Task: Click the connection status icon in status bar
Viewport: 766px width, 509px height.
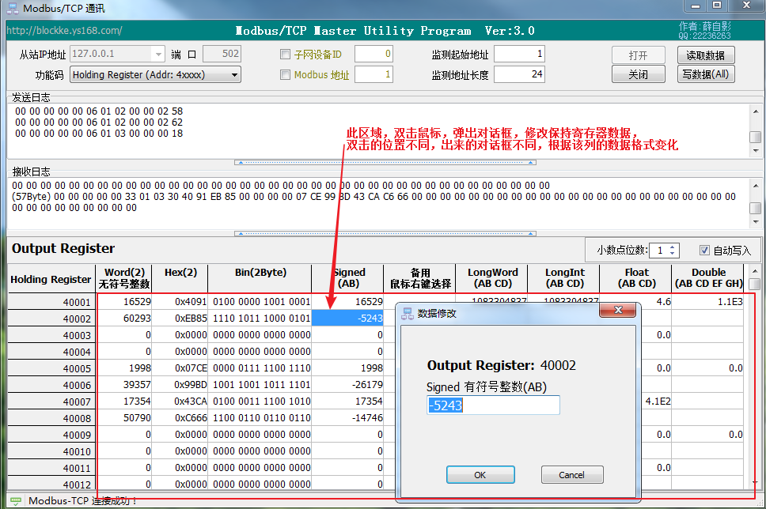Action: coord(15,501)
